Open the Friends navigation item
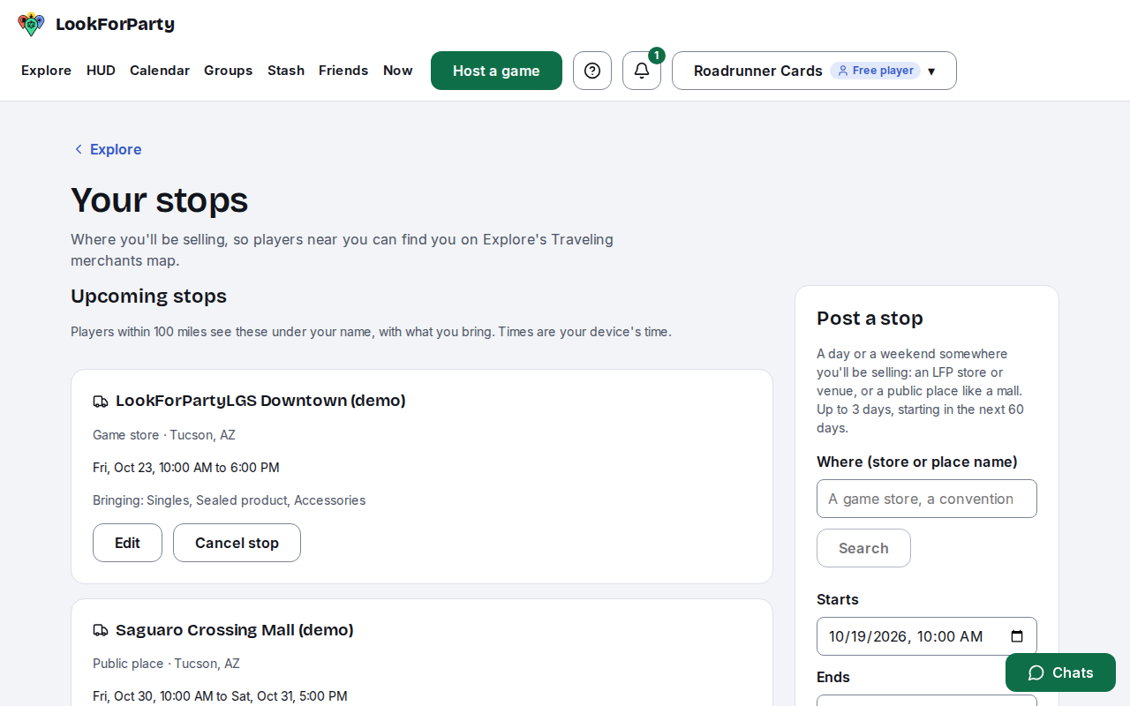This screenshot has height=706, width=1130. pos(343,71)
